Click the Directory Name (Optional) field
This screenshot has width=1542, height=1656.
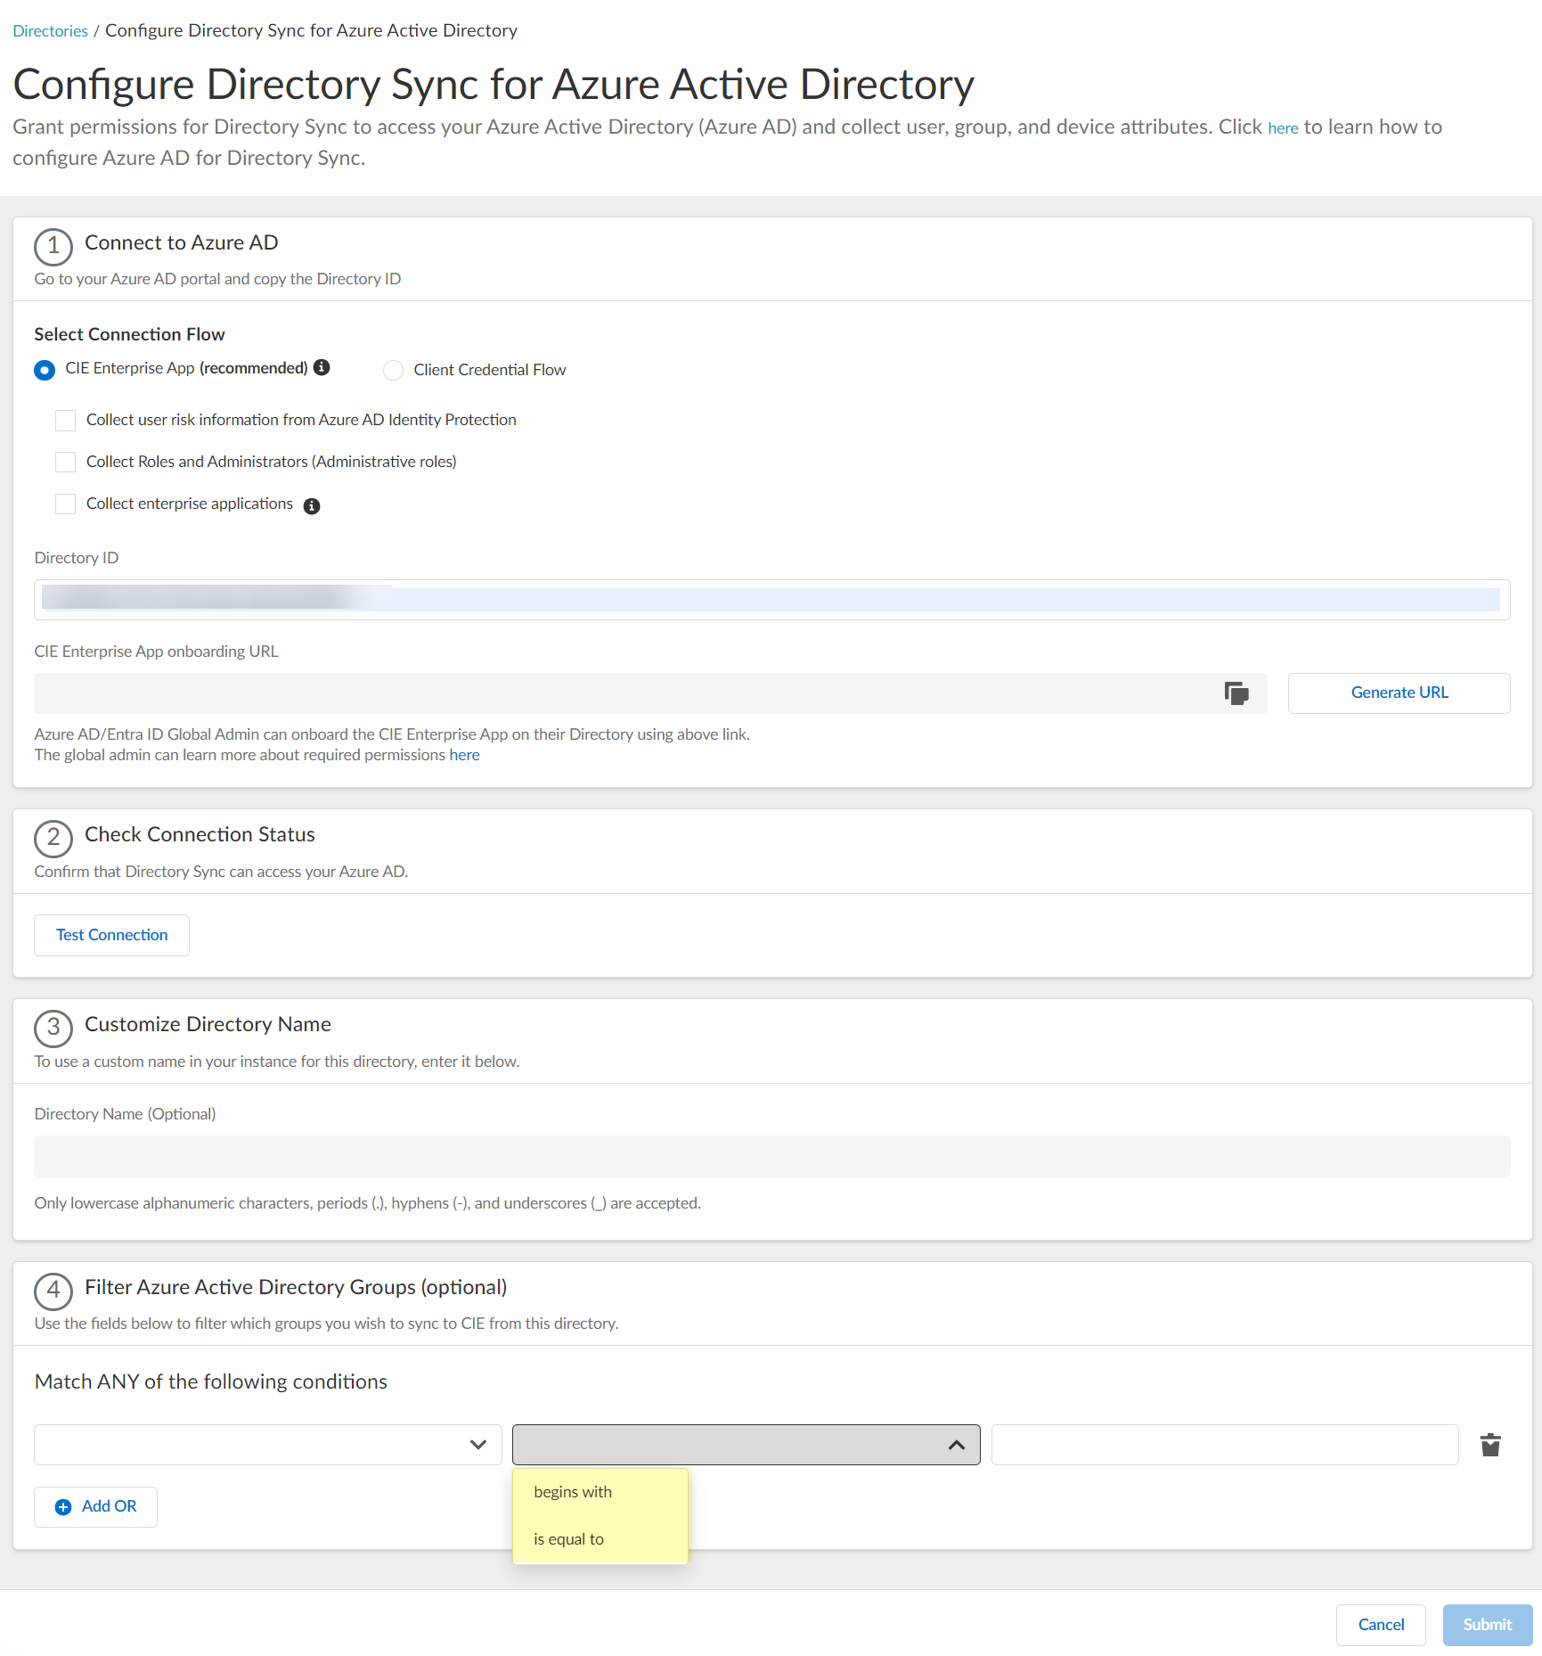(x=772, y=1156)
